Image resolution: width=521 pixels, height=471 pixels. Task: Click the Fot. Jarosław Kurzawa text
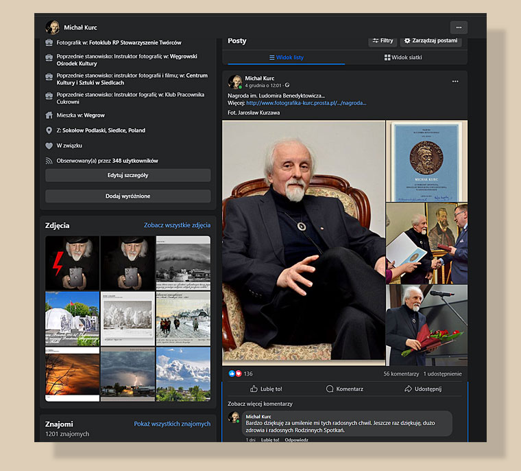pyautogui.click(x=254, y=113)
